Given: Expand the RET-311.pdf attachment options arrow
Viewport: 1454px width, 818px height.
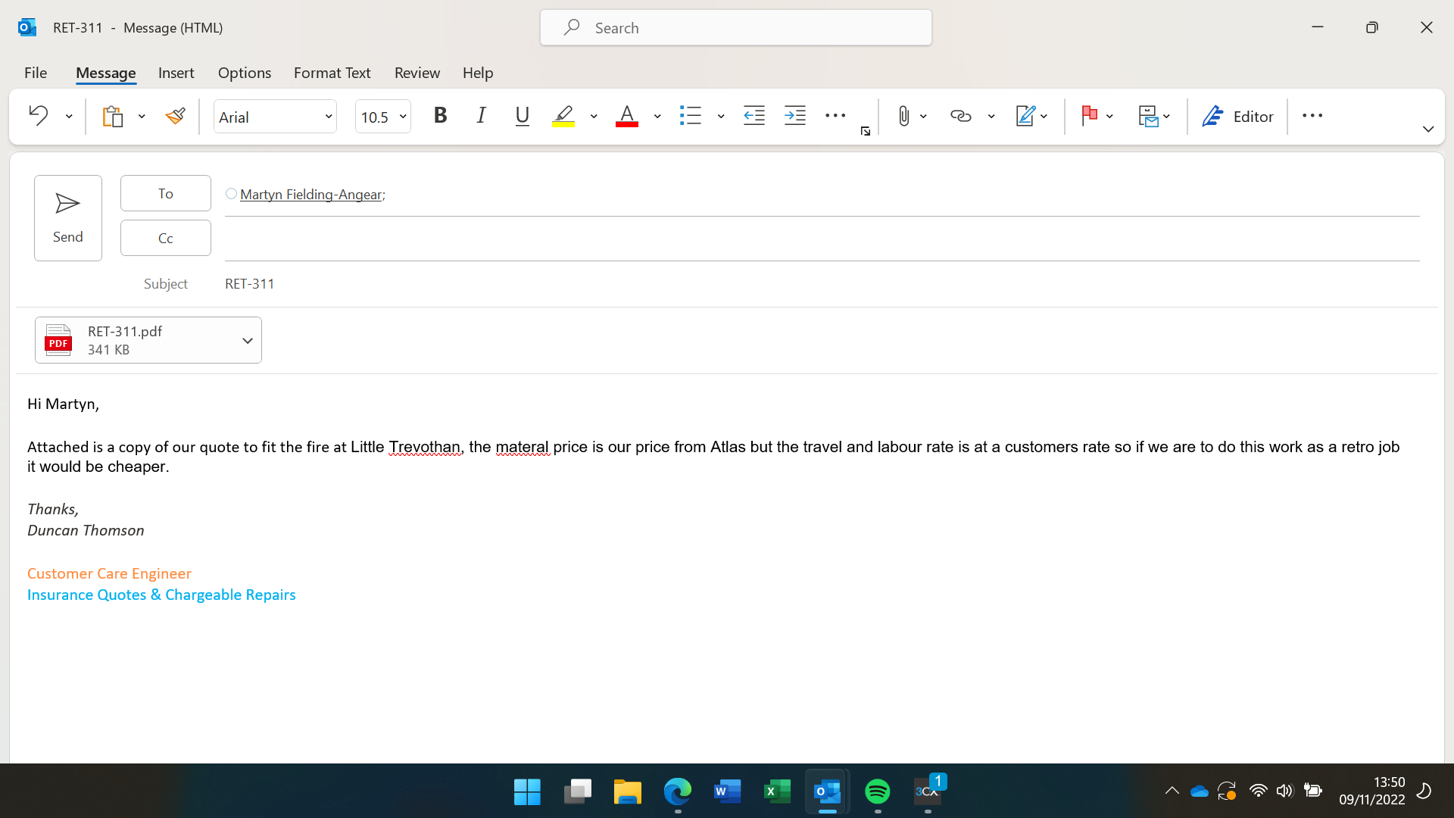Looking at the screenshot, I should pyautogui.click(x=247, y=341).
